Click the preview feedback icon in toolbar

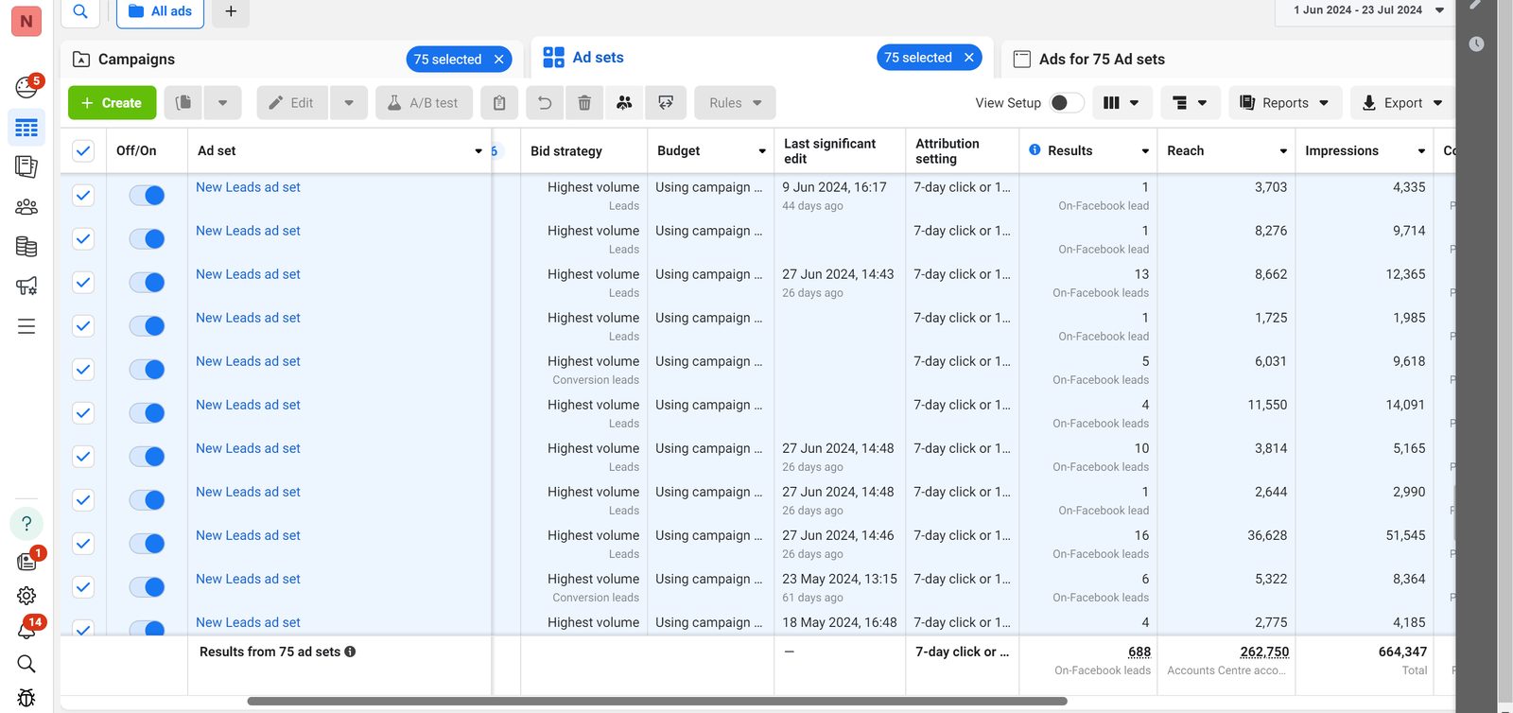click(x=666, y=103)
